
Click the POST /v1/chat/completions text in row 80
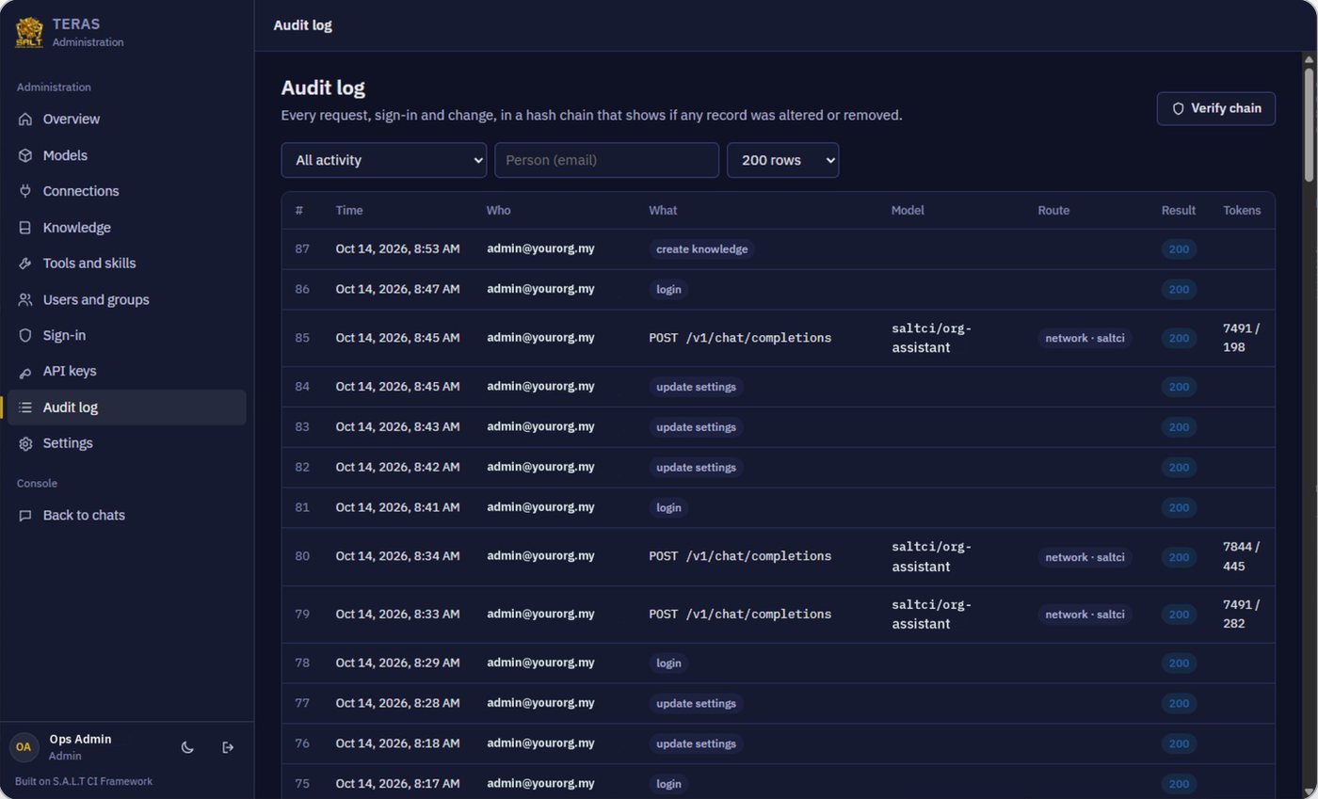point(740,556)
